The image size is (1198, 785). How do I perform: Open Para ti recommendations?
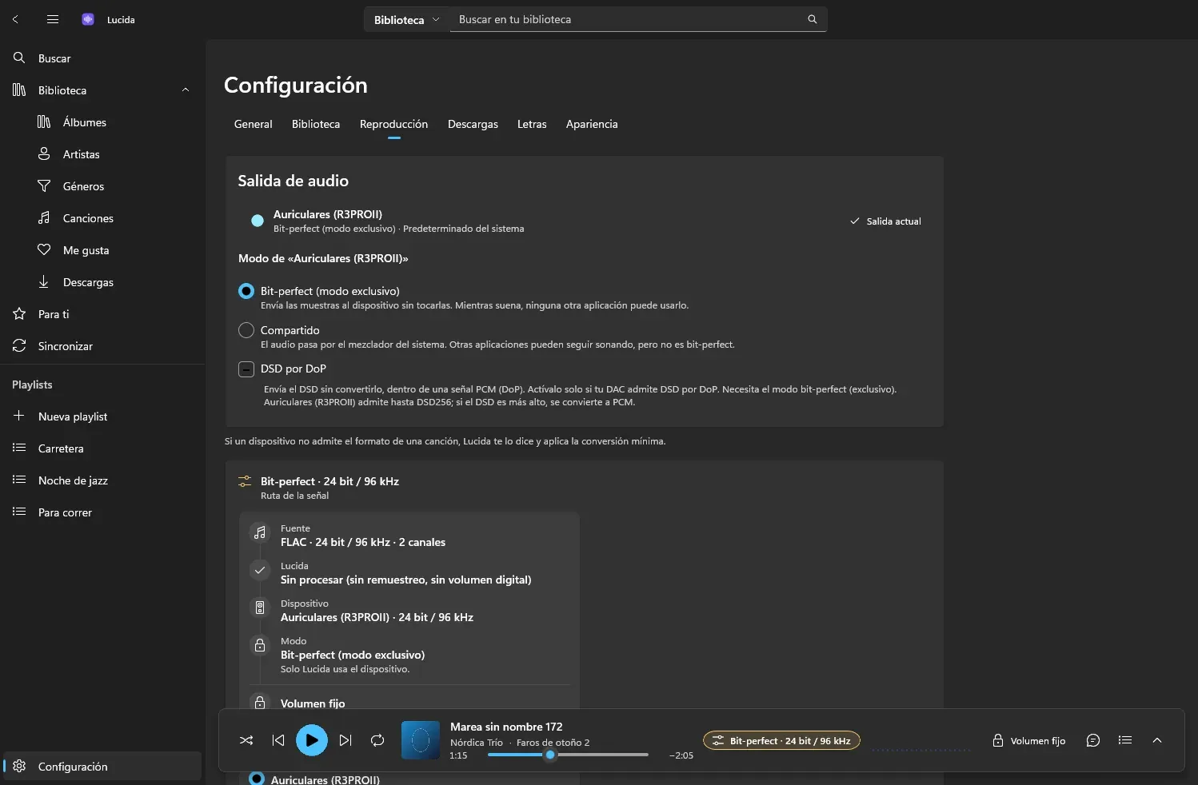pos(102,314)
